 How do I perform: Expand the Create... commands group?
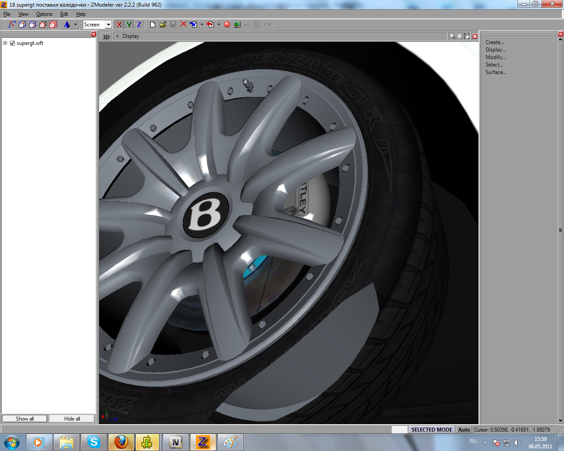pos(494,42)
